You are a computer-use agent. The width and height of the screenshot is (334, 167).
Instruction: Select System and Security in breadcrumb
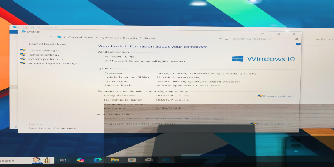pyautogui.click(x=119, y=38)
